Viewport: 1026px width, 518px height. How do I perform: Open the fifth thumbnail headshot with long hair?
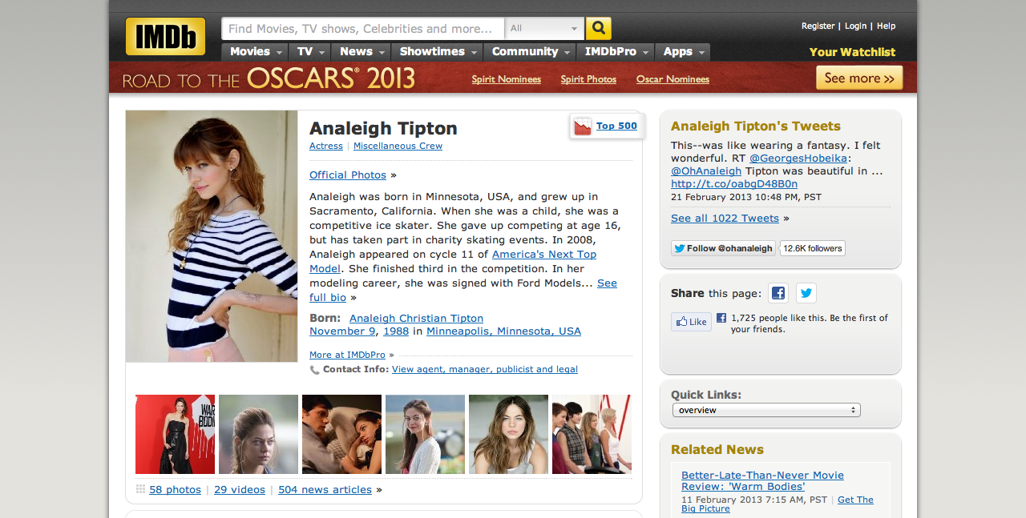coord(508,434)
